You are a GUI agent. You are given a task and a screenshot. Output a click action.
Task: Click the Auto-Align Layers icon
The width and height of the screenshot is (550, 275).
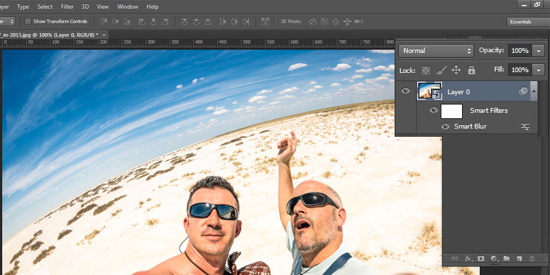[265, 21]
